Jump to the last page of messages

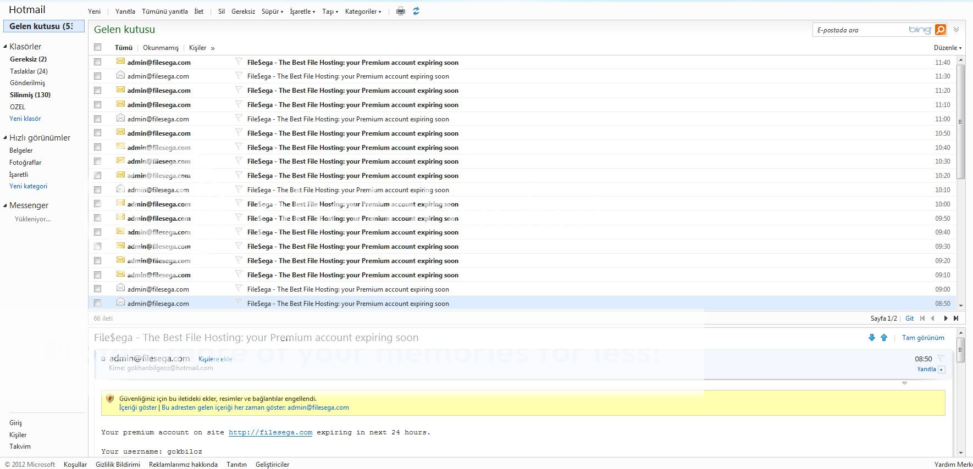coord(956,318)
